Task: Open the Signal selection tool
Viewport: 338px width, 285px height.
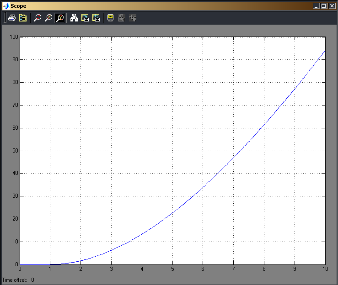Action: tap(133, 18)
